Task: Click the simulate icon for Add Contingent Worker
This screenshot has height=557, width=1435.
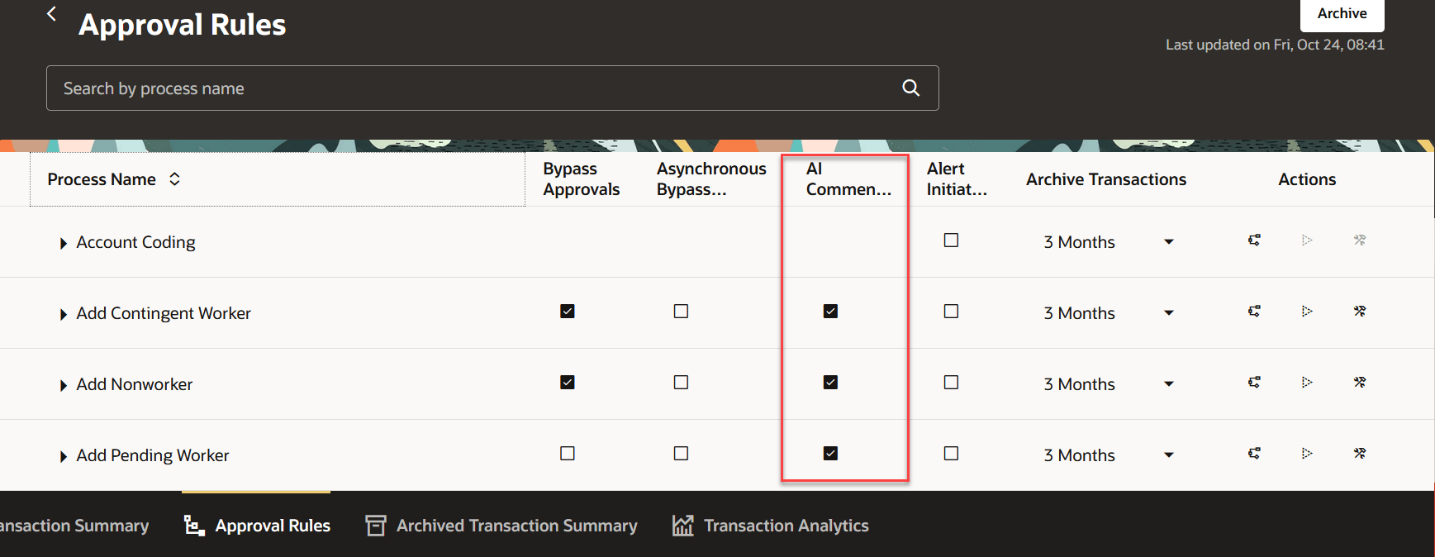Action: click(1307, 312)
